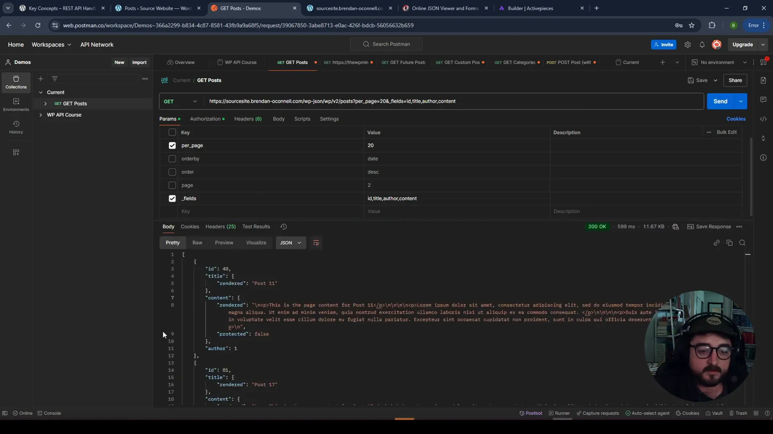Open the Share collection button

pyautogui.click(x=735, y=80)
